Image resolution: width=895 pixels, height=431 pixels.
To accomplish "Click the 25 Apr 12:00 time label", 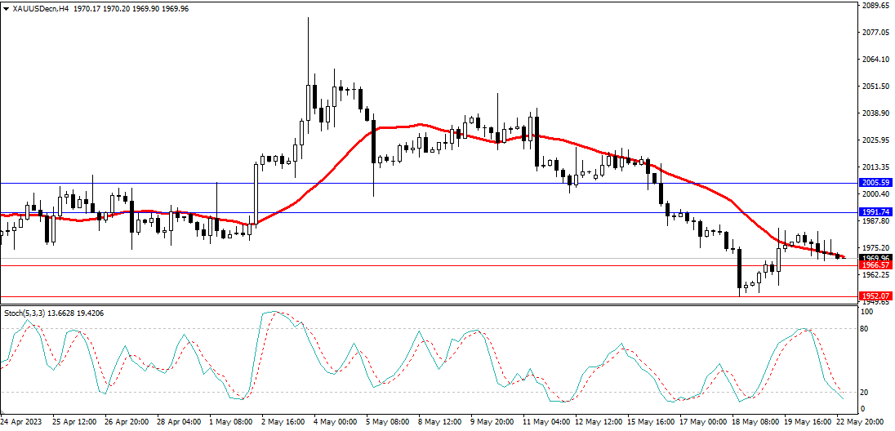I will coord(73,423).
